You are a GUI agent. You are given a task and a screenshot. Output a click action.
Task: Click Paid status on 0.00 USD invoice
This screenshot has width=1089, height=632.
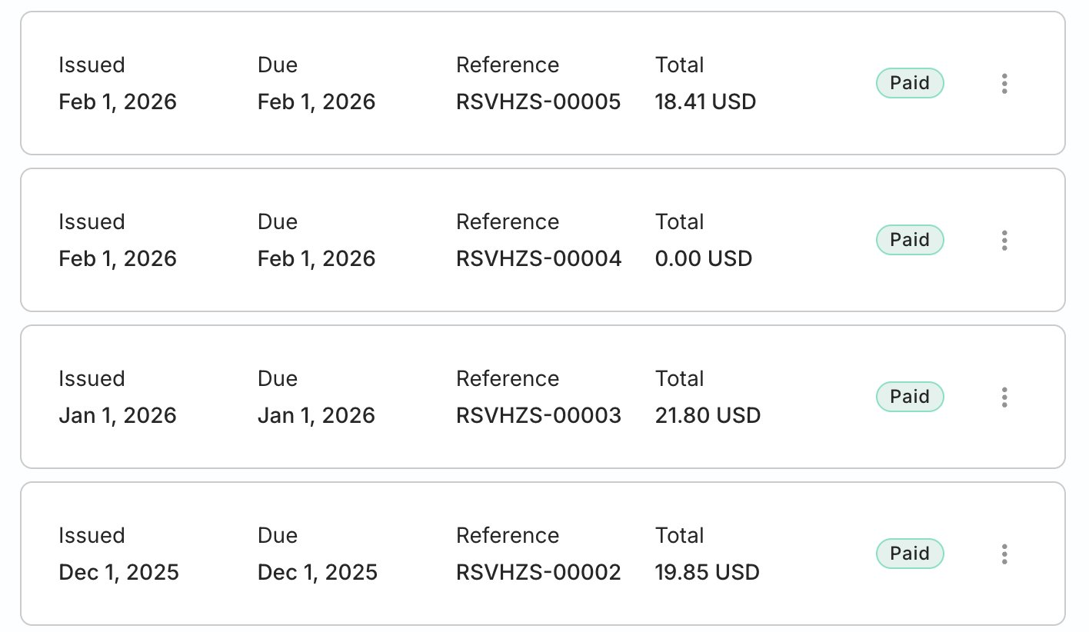[910, 240]
